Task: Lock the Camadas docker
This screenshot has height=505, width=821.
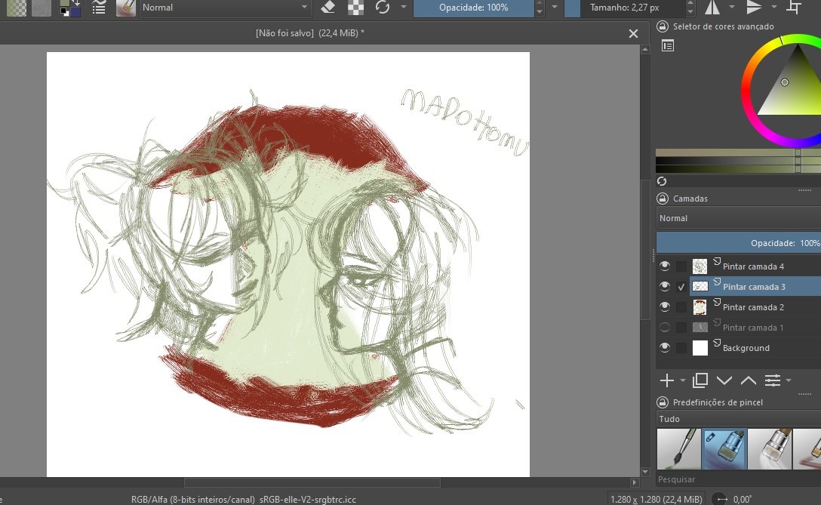Action: (663, 199)
